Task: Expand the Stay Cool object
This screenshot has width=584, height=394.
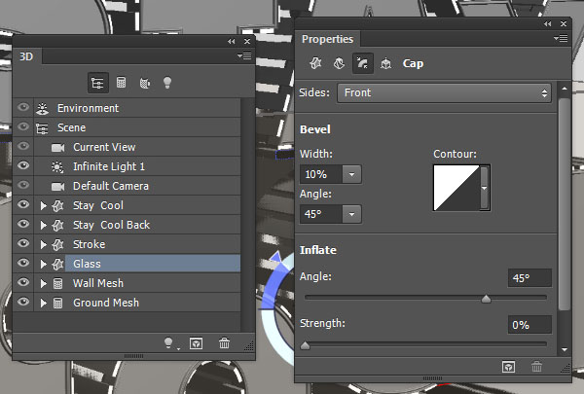Action: [43, 205]
